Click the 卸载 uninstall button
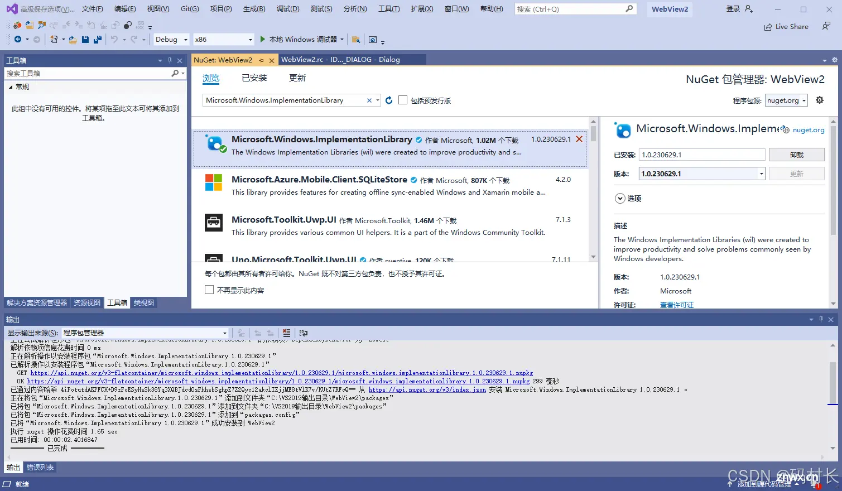This screenshot has width=842, height=491. tap(797, 155)
